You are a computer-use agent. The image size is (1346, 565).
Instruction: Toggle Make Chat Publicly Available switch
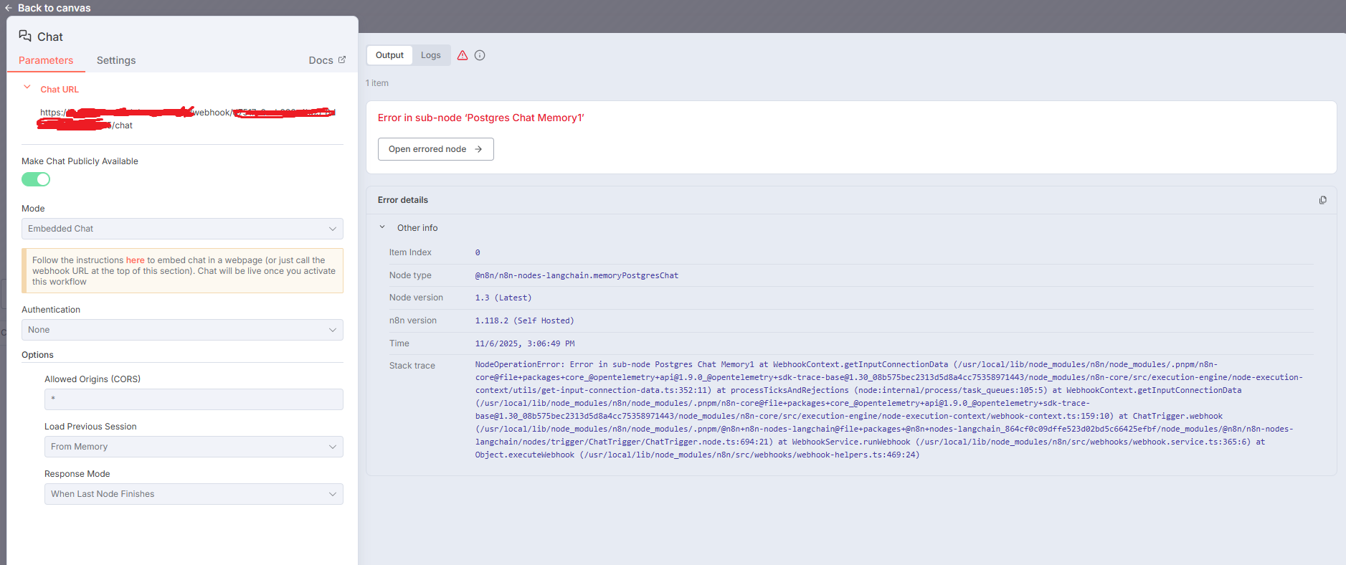[x=36, y=179]
